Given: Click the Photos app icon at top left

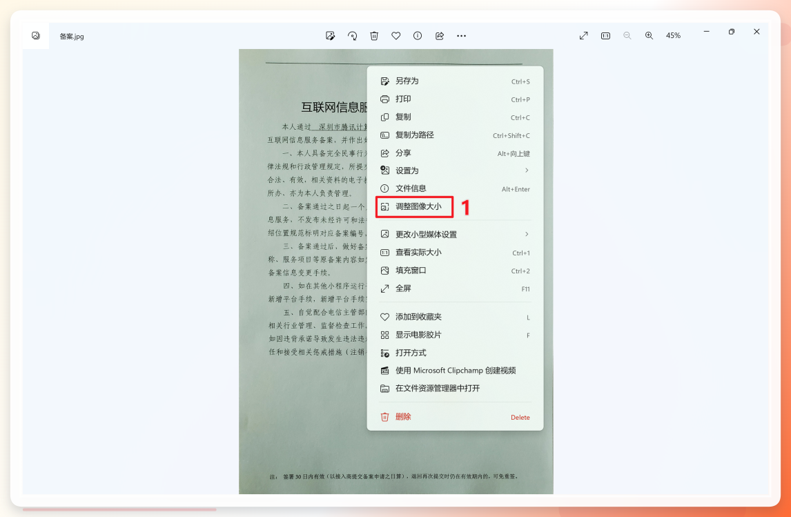Looking at the screenshot, I should pyautogui.click(x=36, y=36).
